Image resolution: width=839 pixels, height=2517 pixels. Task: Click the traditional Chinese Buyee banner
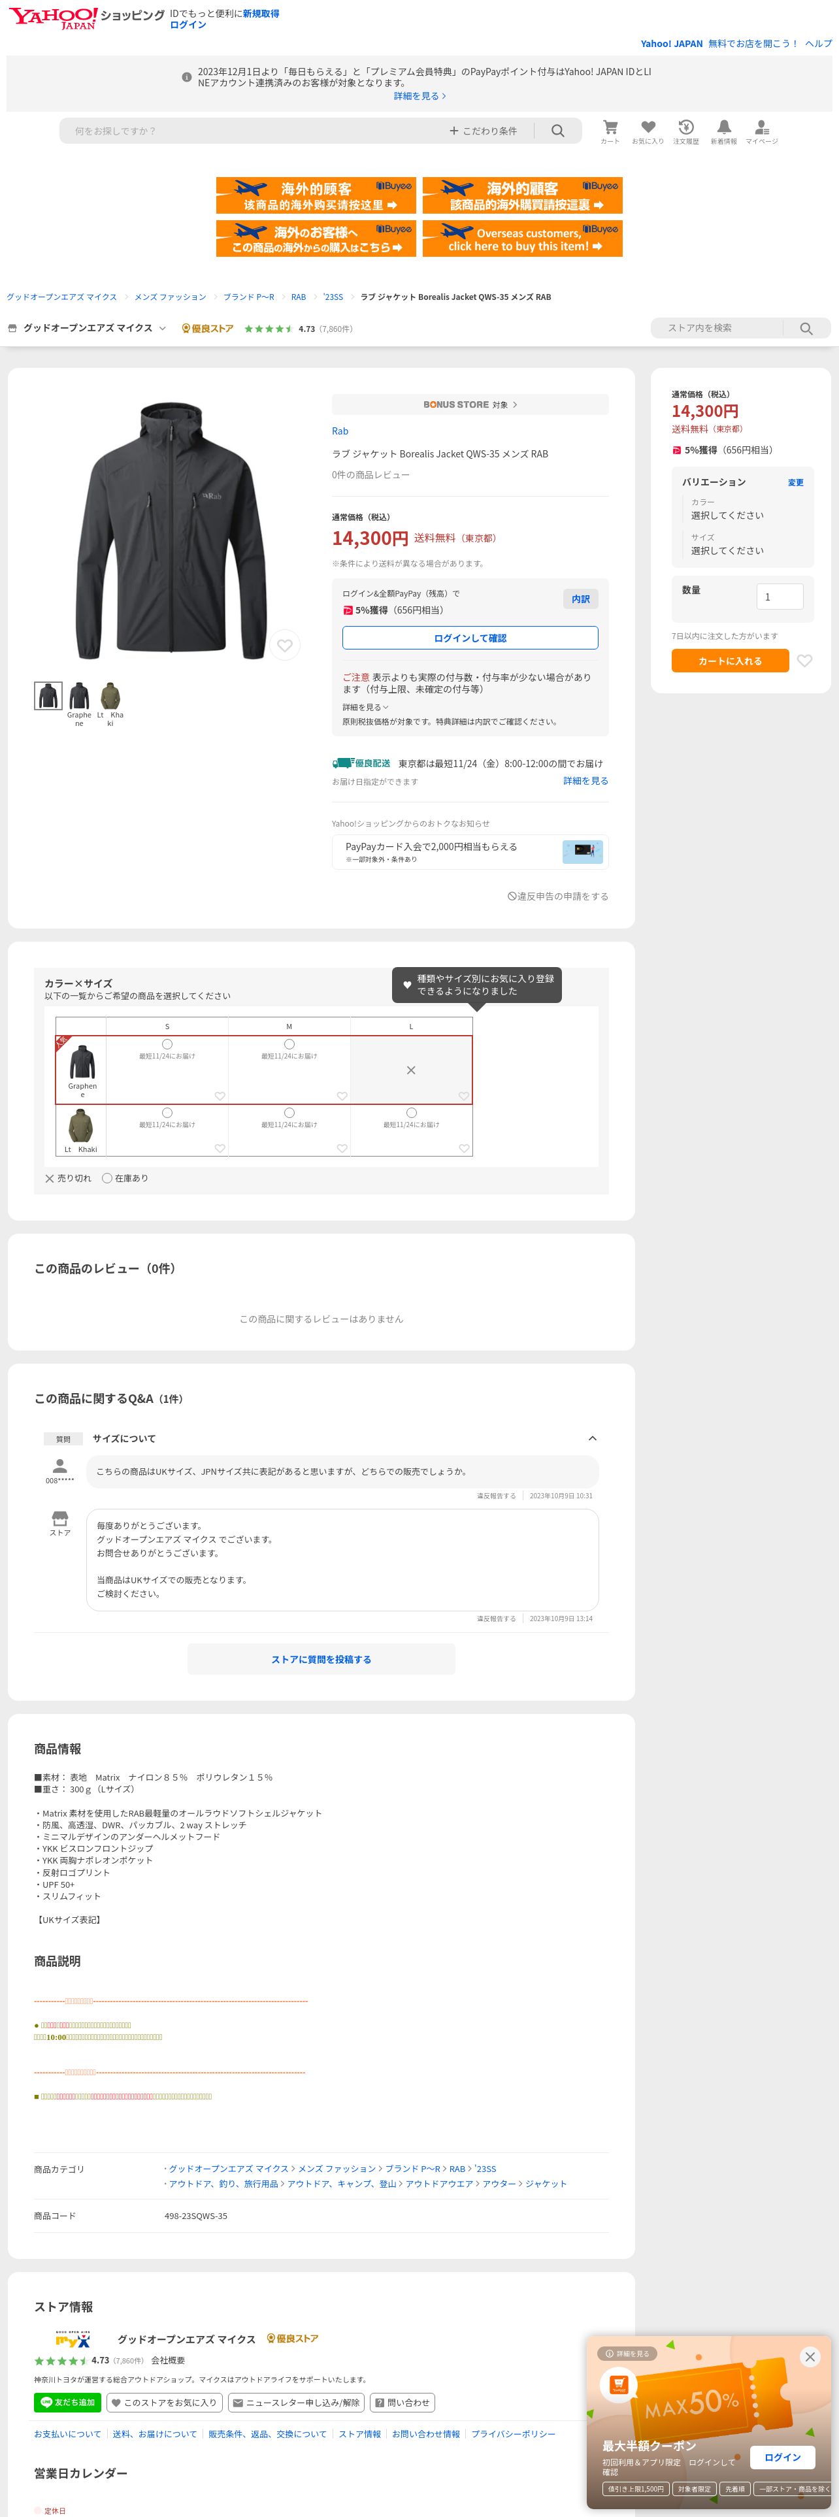tap(523, 195)
